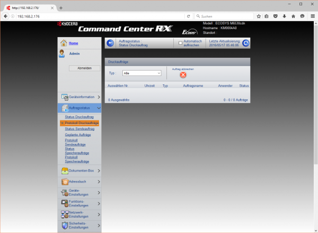Click the Firefox bookmark star icon
The height and width of the screenshot is (233, 318).
coord(259,16)
